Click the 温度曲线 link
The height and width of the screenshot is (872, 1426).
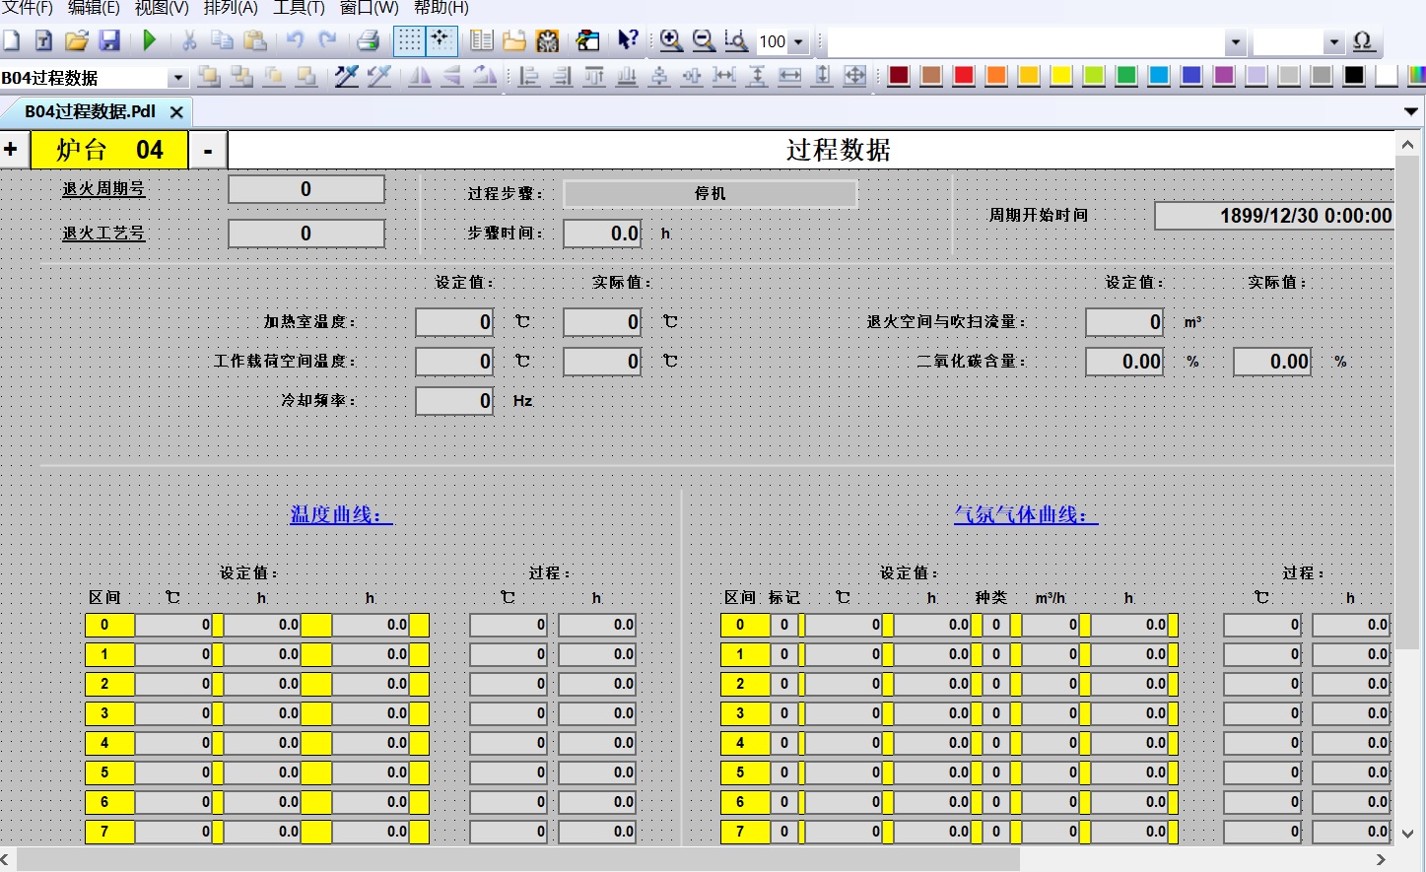(x=341, y=514)
